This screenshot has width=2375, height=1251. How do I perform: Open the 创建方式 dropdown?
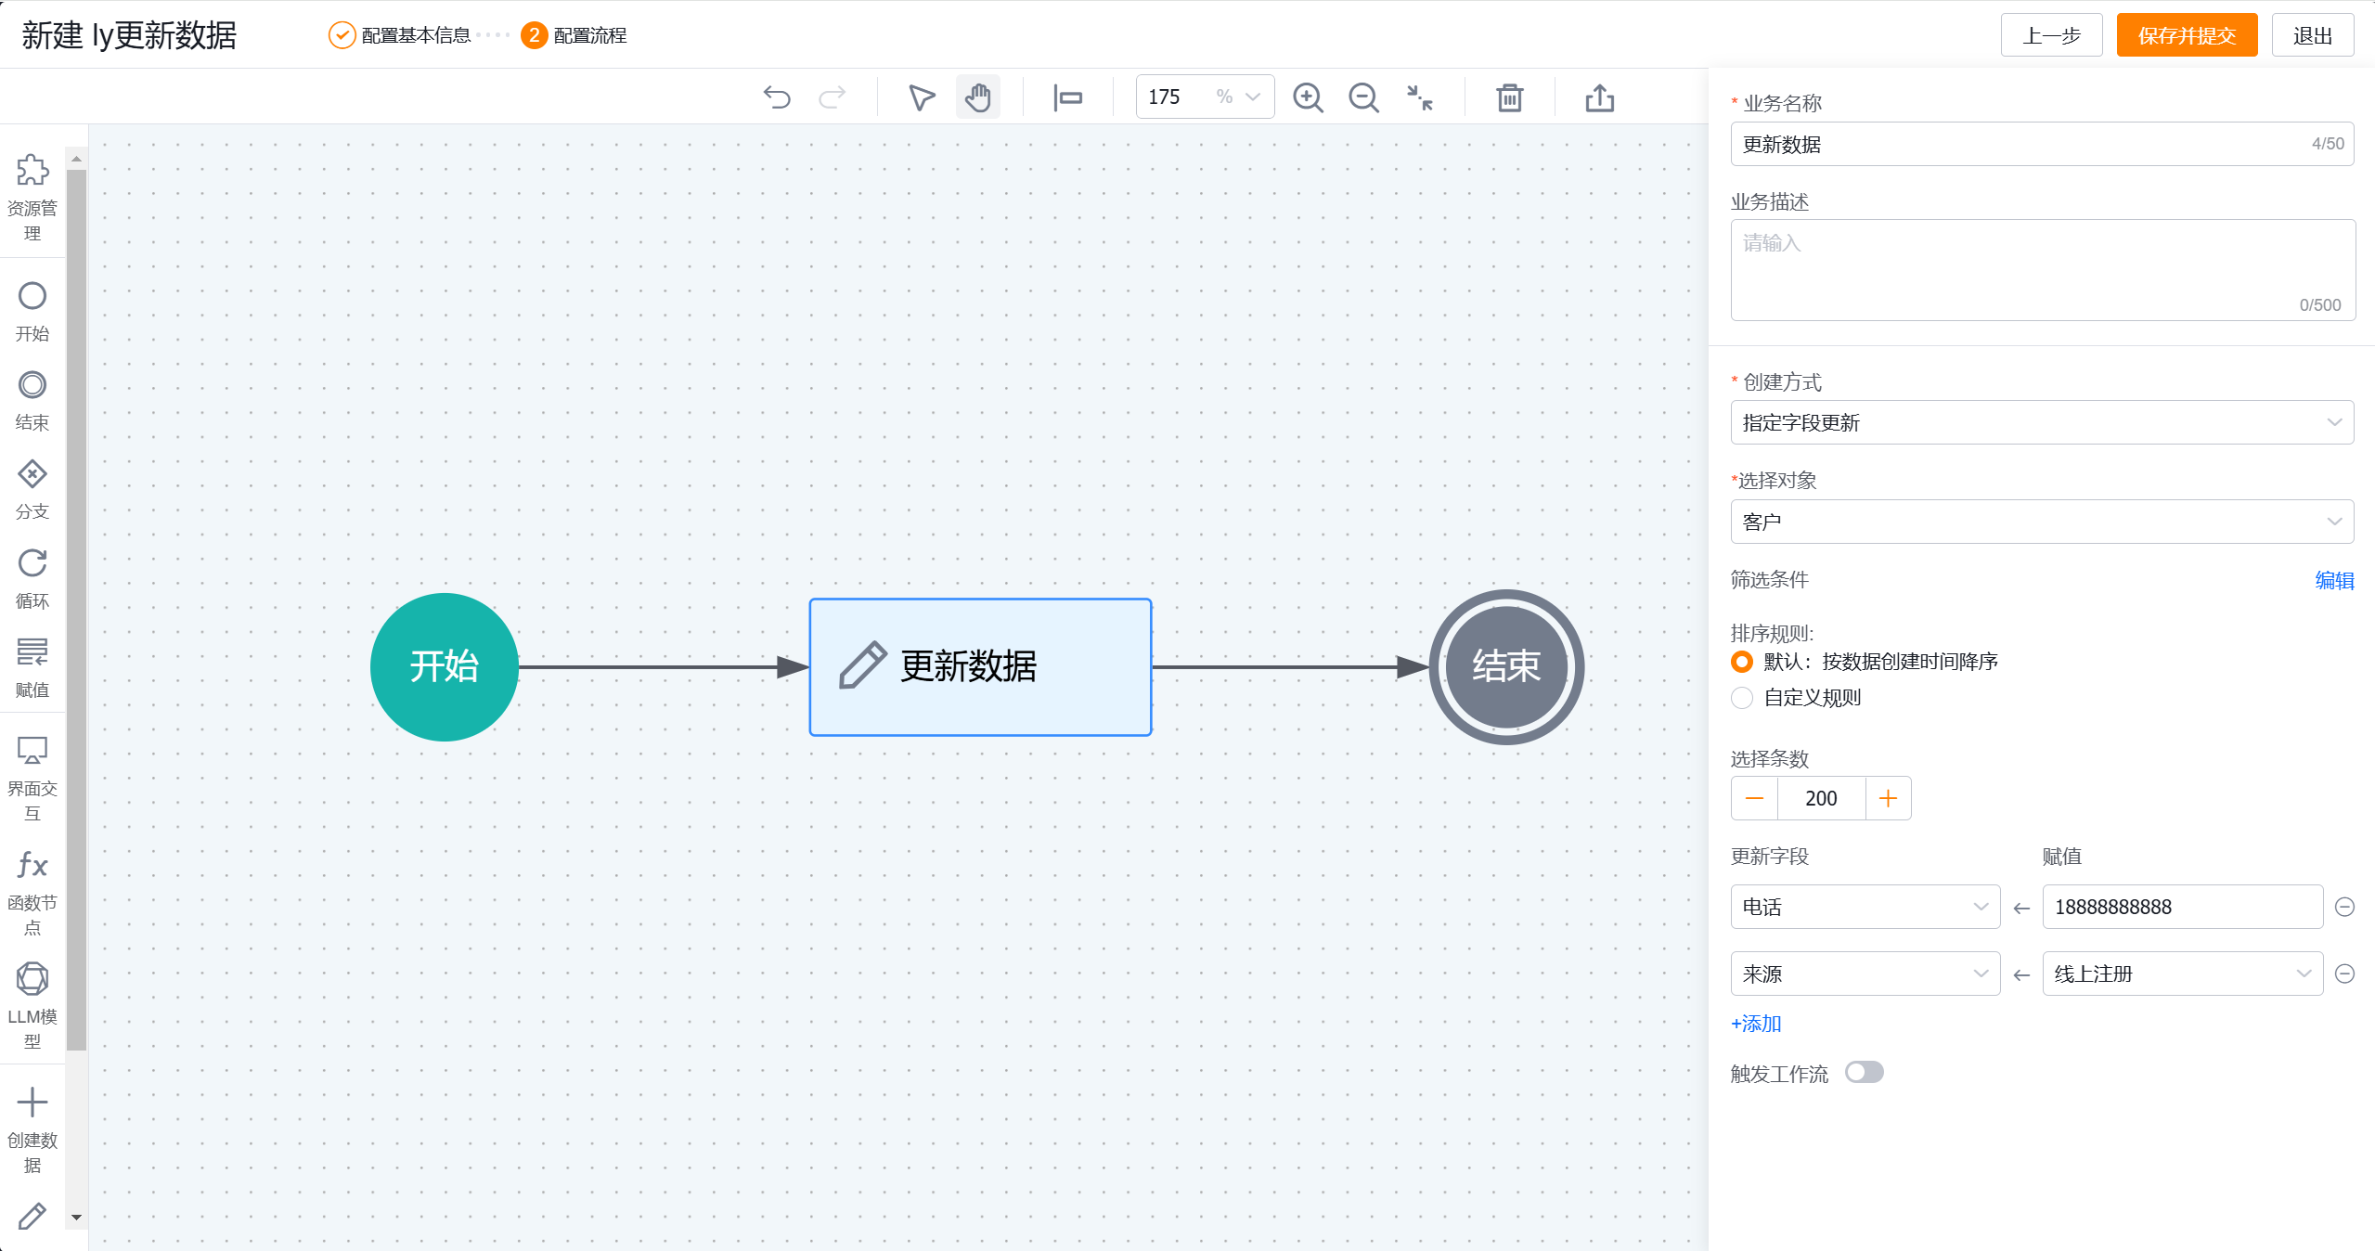point(2041,423)
